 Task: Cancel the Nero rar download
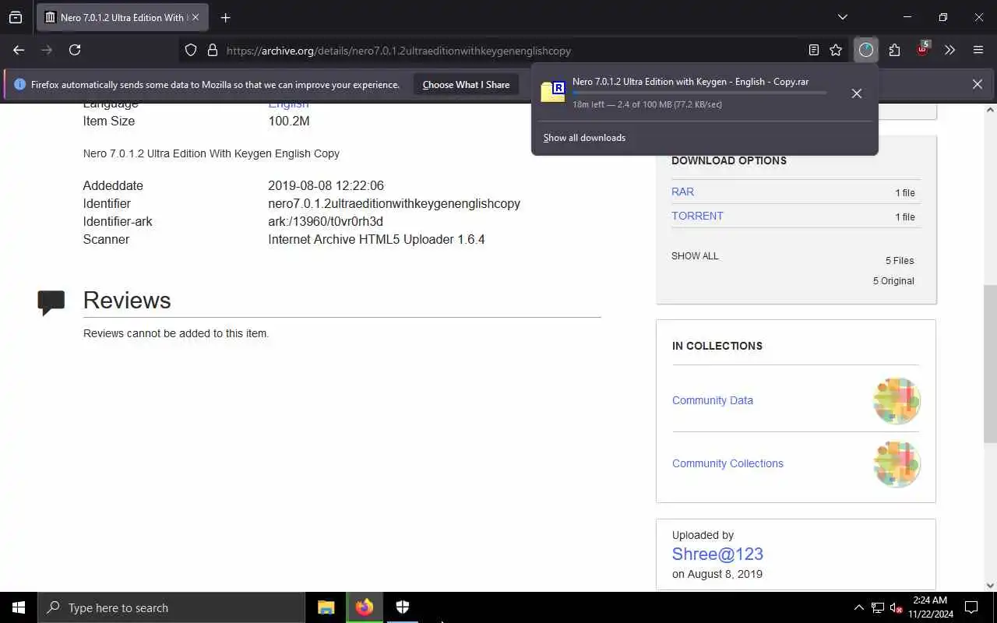pyautogui.click(x=856, y=93)
